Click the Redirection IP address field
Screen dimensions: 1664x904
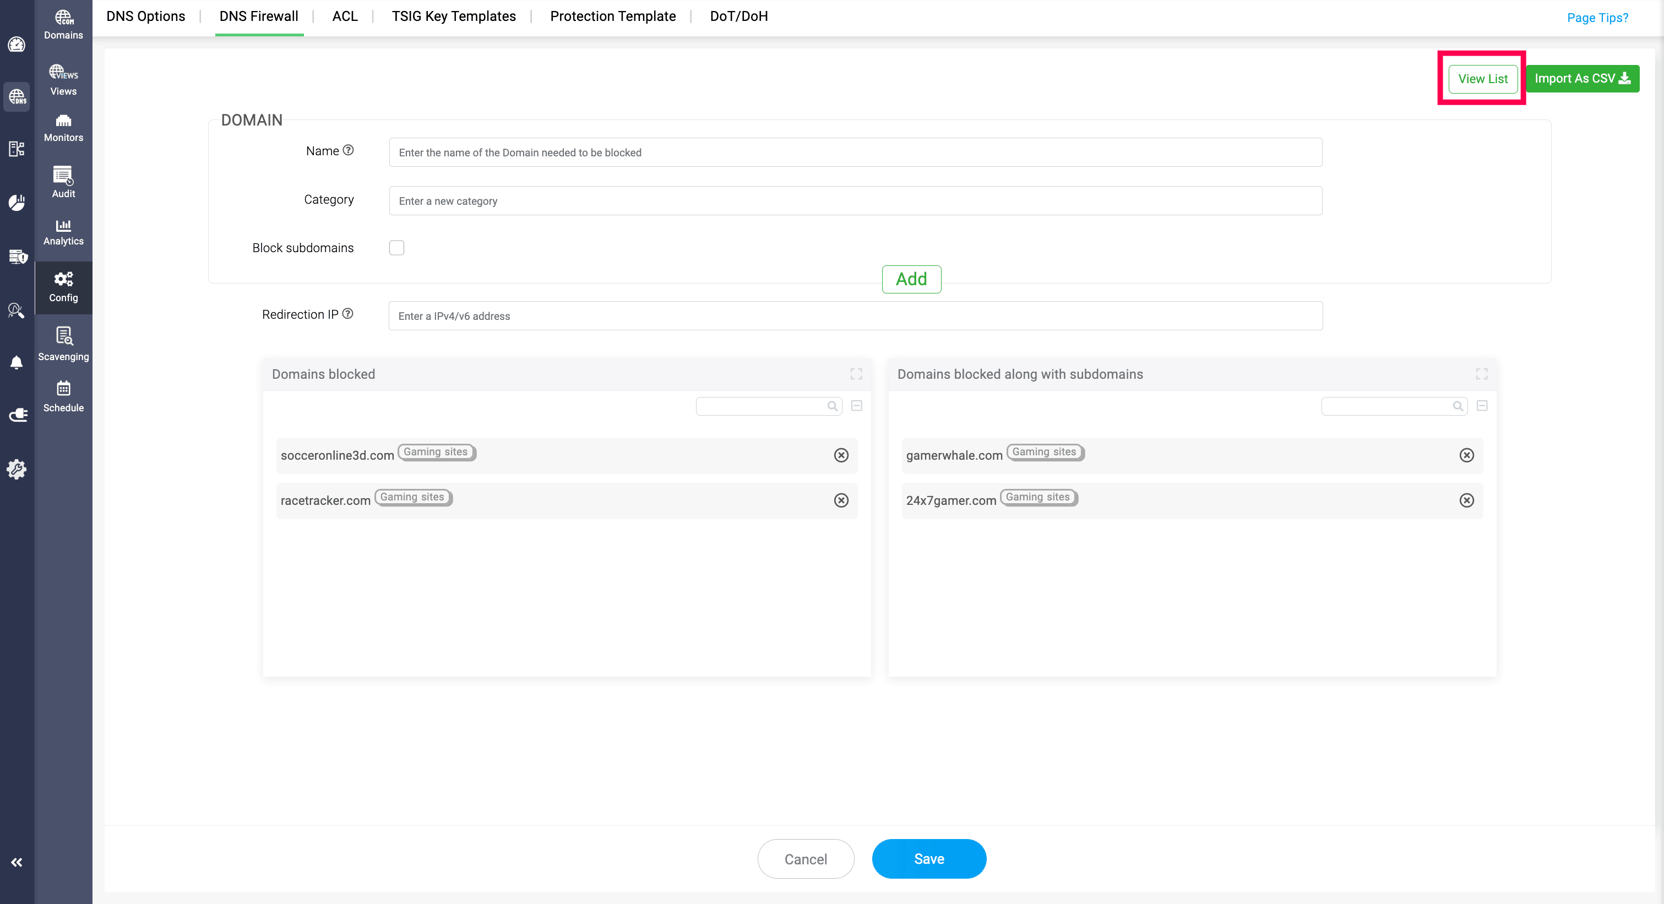[x=855, y=316]
